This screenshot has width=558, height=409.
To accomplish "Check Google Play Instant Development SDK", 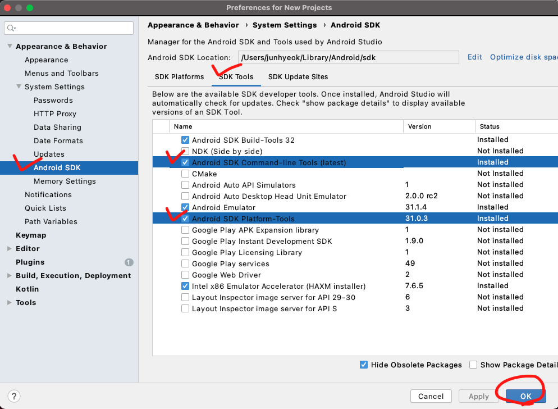I will (x=185, y=241).
